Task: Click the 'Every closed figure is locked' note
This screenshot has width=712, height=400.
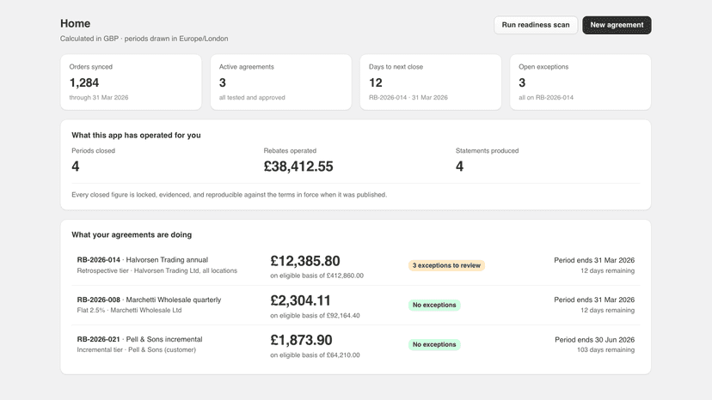Action: click(230, 195)
